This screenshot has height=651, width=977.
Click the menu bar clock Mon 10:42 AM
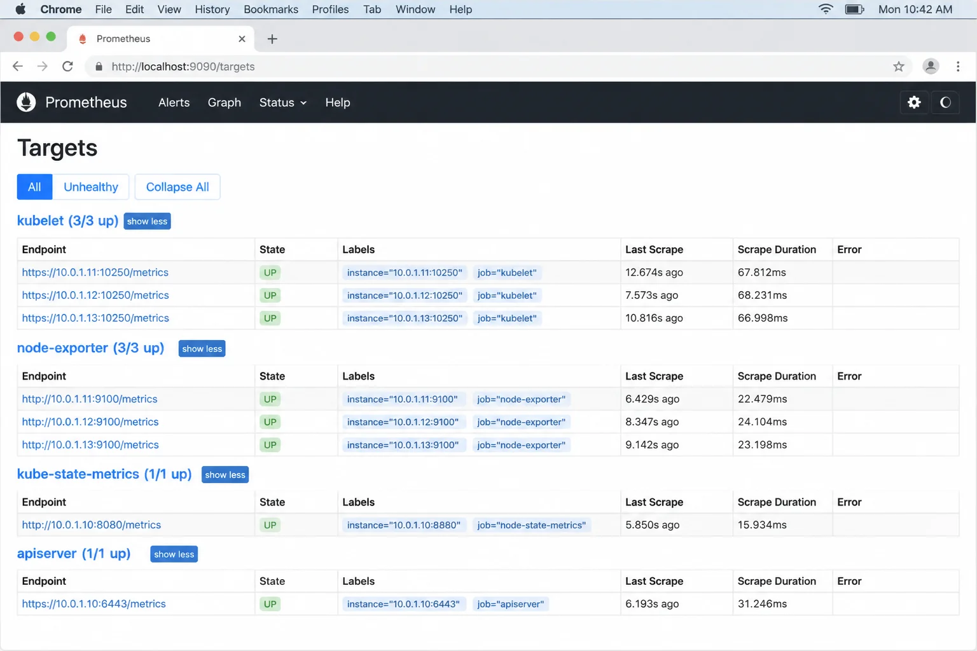click(915, 9)
